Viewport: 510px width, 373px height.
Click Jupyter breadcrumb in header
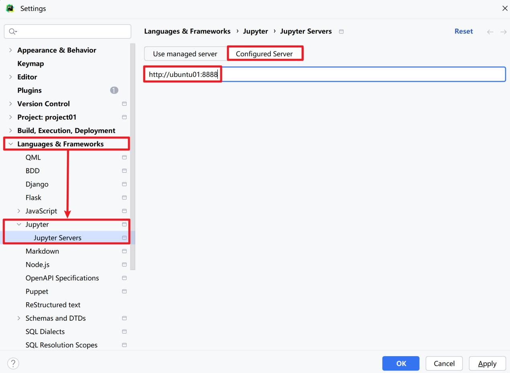pos(255,31)
